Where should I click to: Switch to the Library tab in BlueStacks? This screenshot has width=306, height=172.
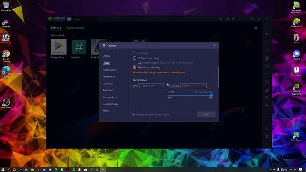56,28
